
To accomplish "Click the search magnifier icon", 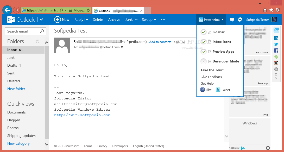I will coord(42,31).
